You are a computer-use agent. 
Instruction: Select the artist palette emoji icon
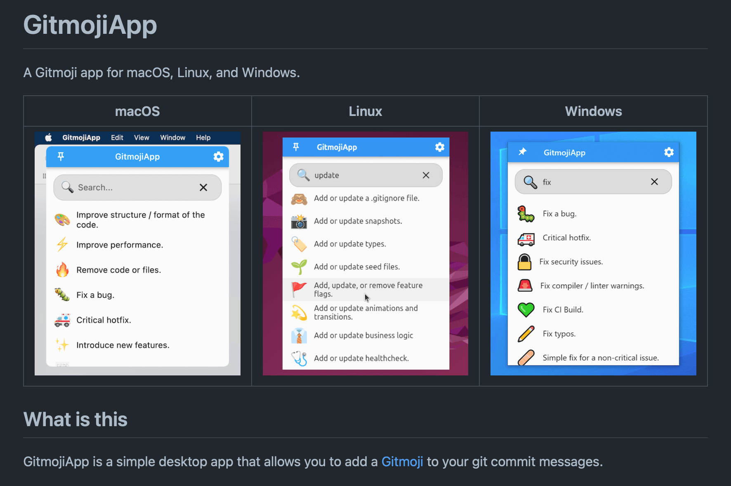62,219
